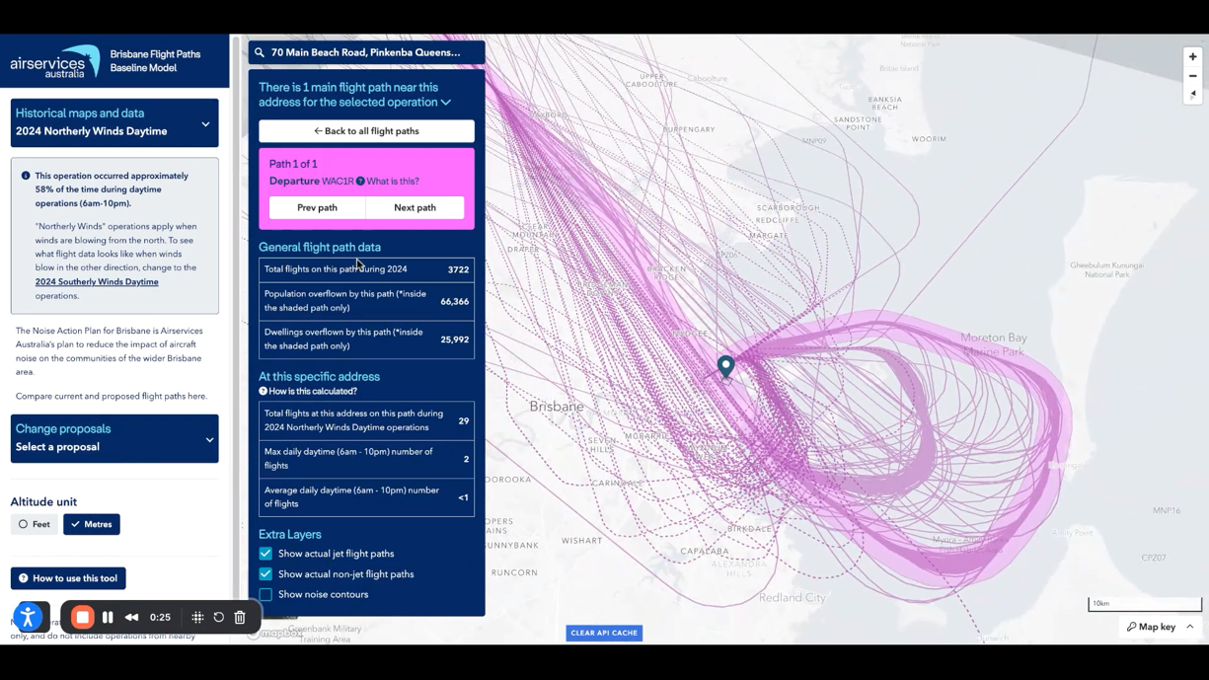Click the value 25,992 dwellings cell
Screen dimensions: 1209x680
pos(454,340)
